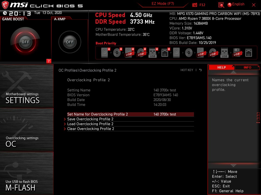
Task: Toggle the GAME BOOST knob
Action: (x=25, y=42)
